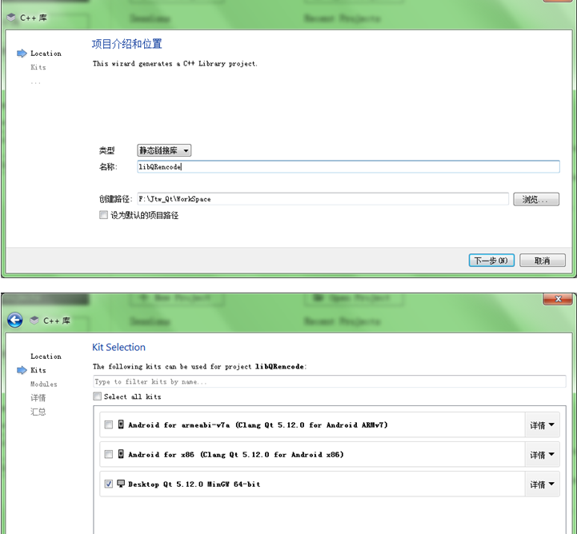Click the C++ library icon in the Kit Selection title bar
This screenshot has height=534, width=577.
point(34,321)
